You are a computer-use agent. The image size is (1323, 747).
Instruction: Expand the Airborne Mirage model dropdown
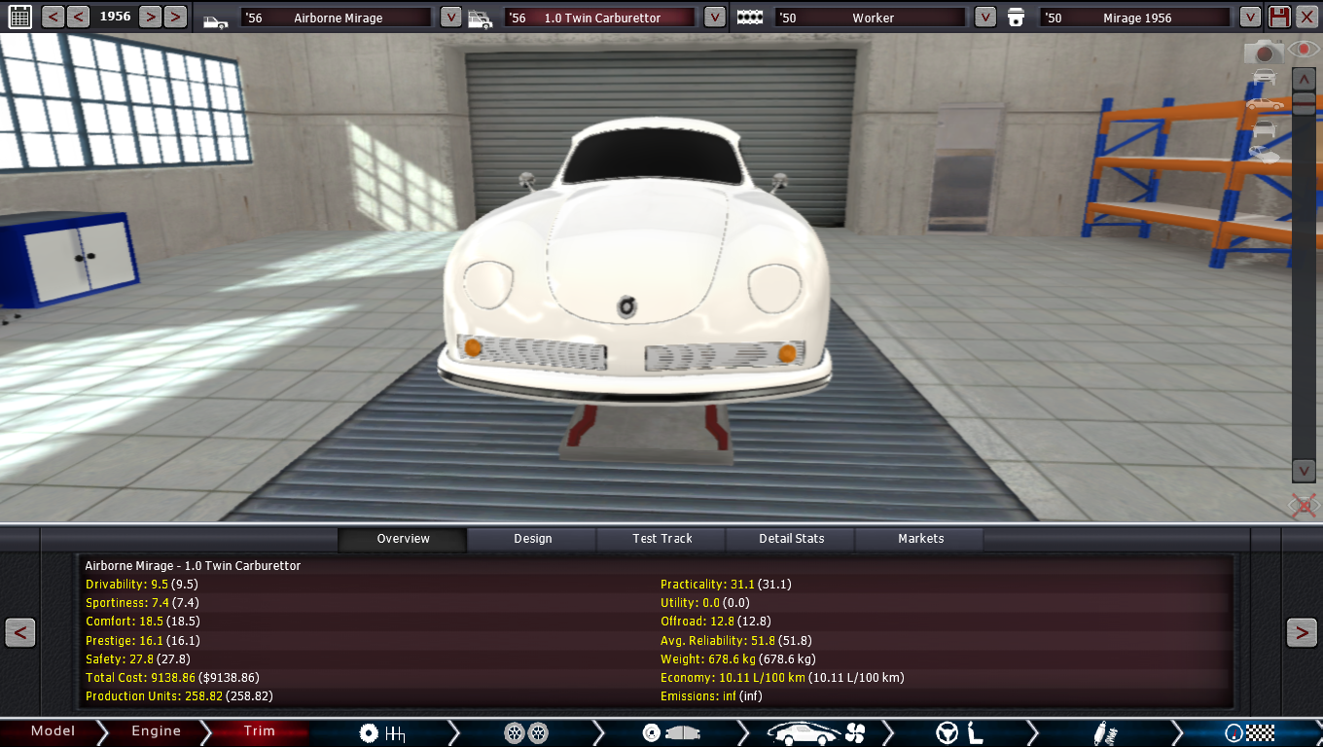tap(450, 18)
